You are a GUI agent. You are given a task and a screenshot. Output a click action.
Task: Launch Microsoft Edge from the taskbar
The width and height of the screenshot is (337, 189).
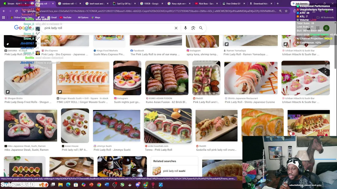tap(68, 185)
